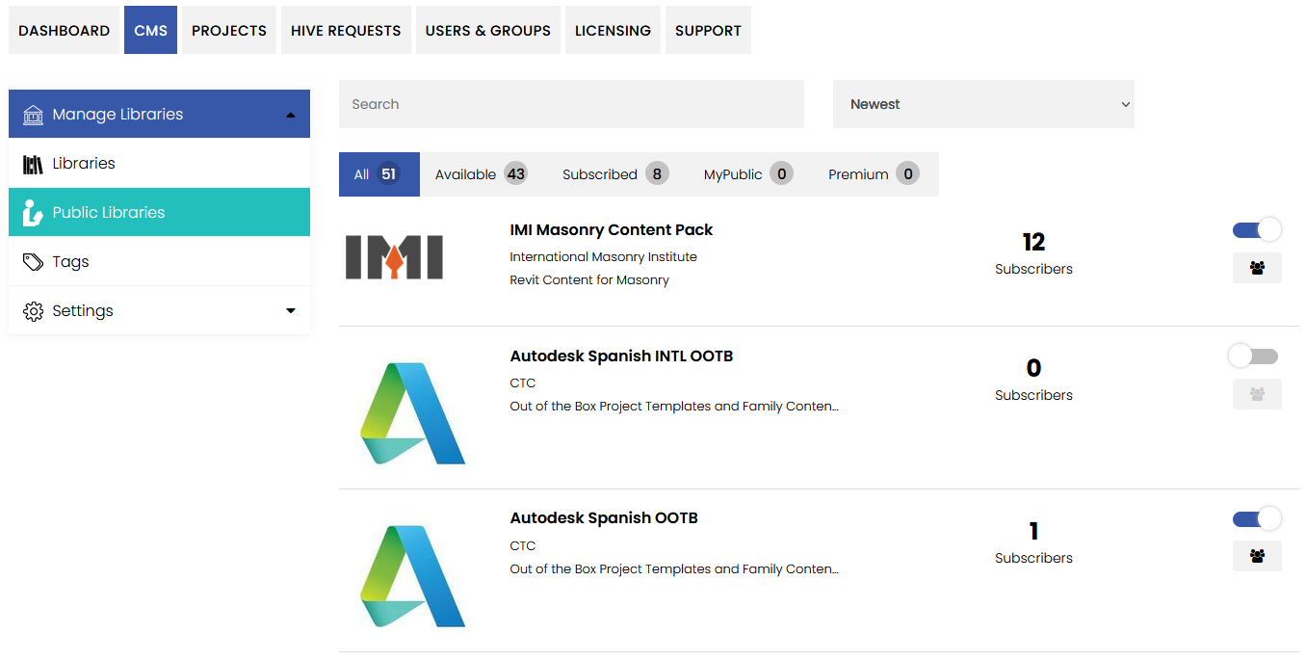Screen dimensions: 1306x660
Task: Show the Available libraries tab
Action: click(x=481, y=174)
